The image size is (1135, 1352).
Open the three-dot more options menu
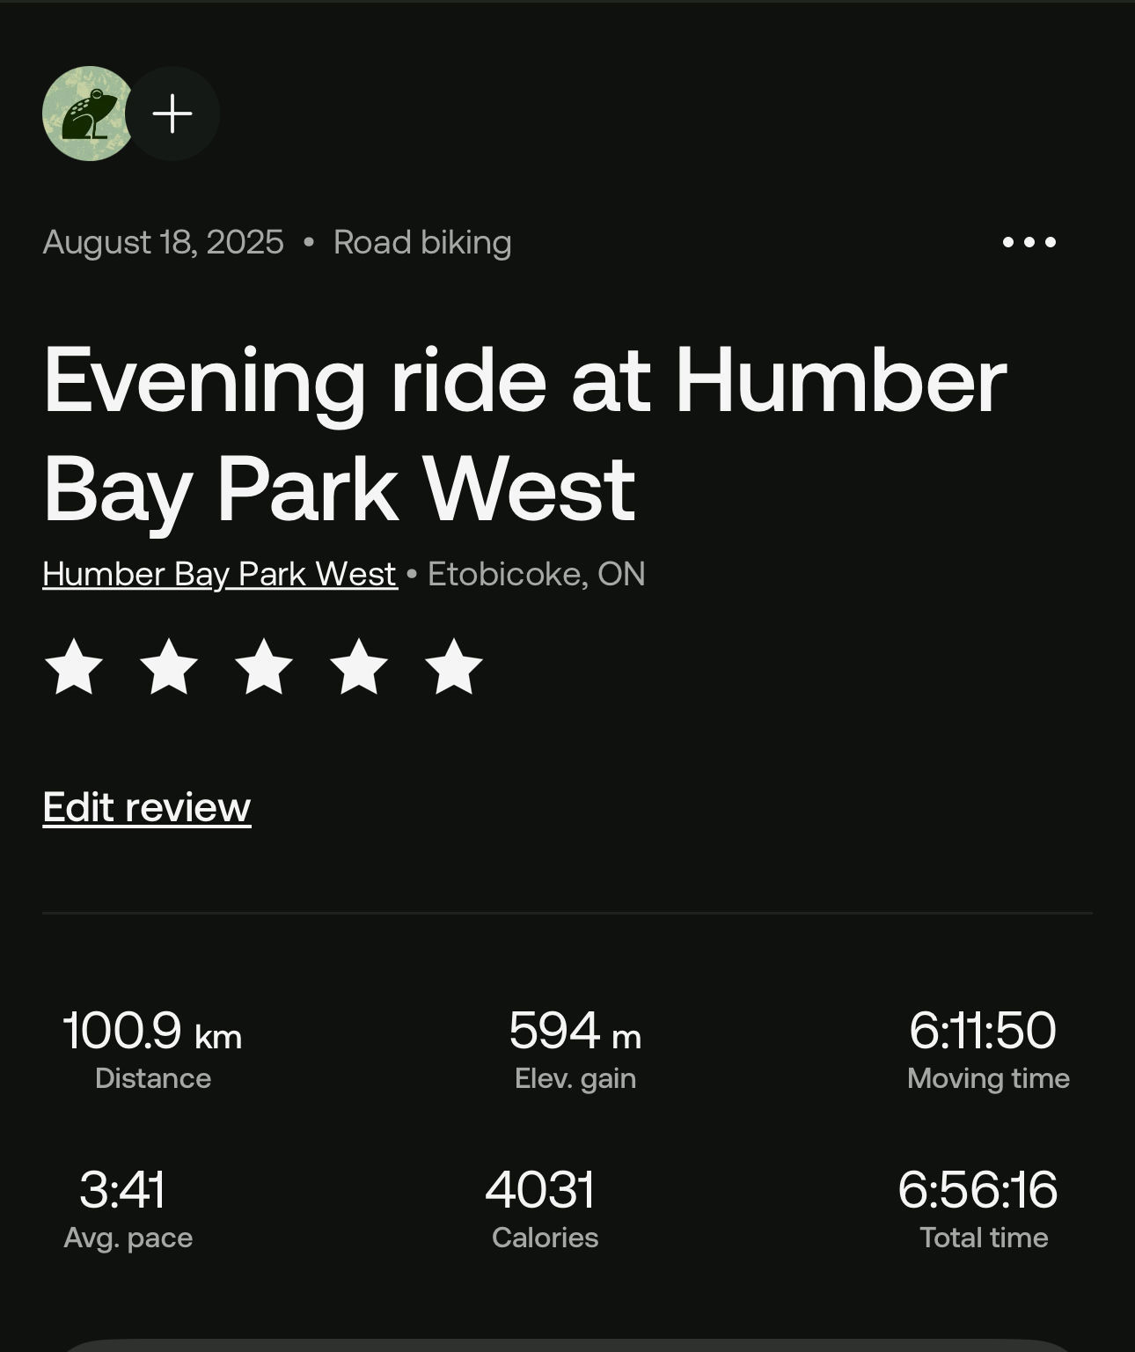[1029, 242]
